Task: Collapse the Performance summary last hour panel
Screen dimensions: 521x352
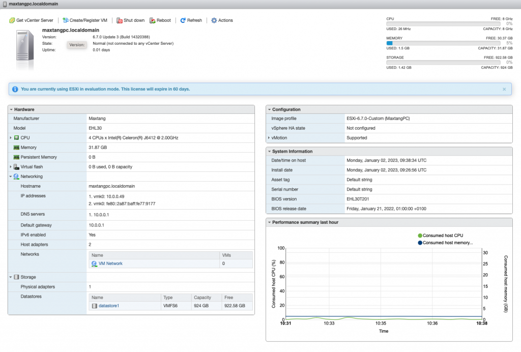Action: 269,222
